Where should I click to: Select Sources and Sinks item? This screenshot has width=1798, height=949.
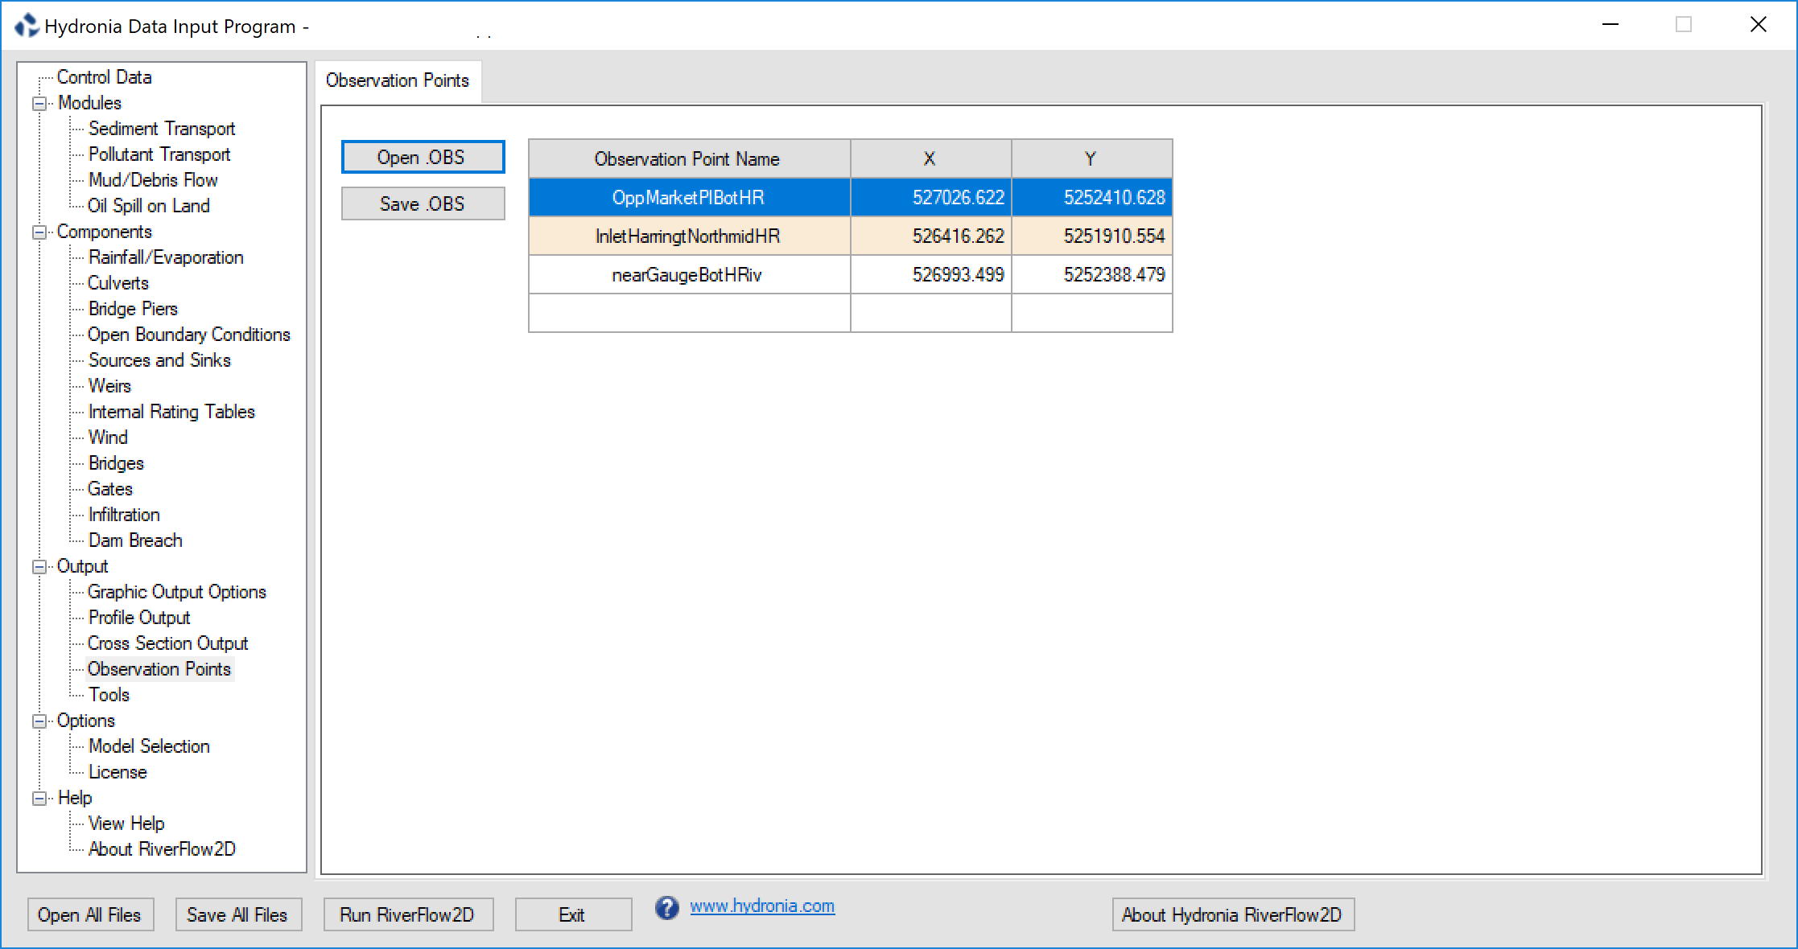pos(159,360)
